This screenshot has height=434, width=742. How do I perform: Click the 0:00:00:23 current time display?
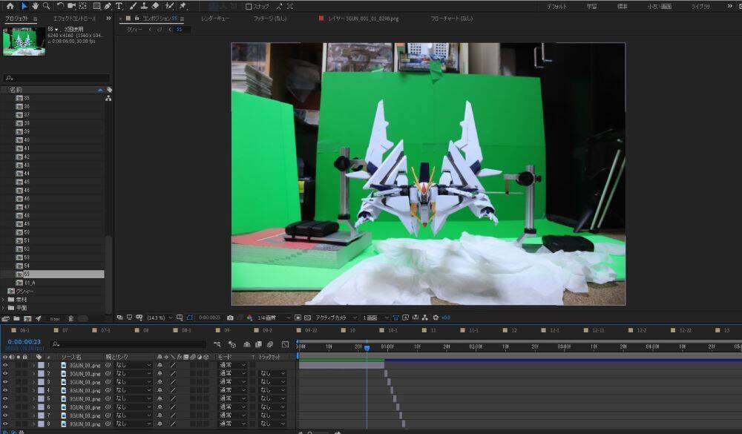[x=24, y=342]
